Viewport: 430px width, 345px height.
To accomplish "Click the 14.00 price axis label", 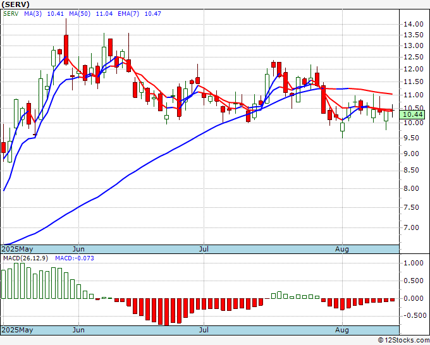I will (414, 24).
